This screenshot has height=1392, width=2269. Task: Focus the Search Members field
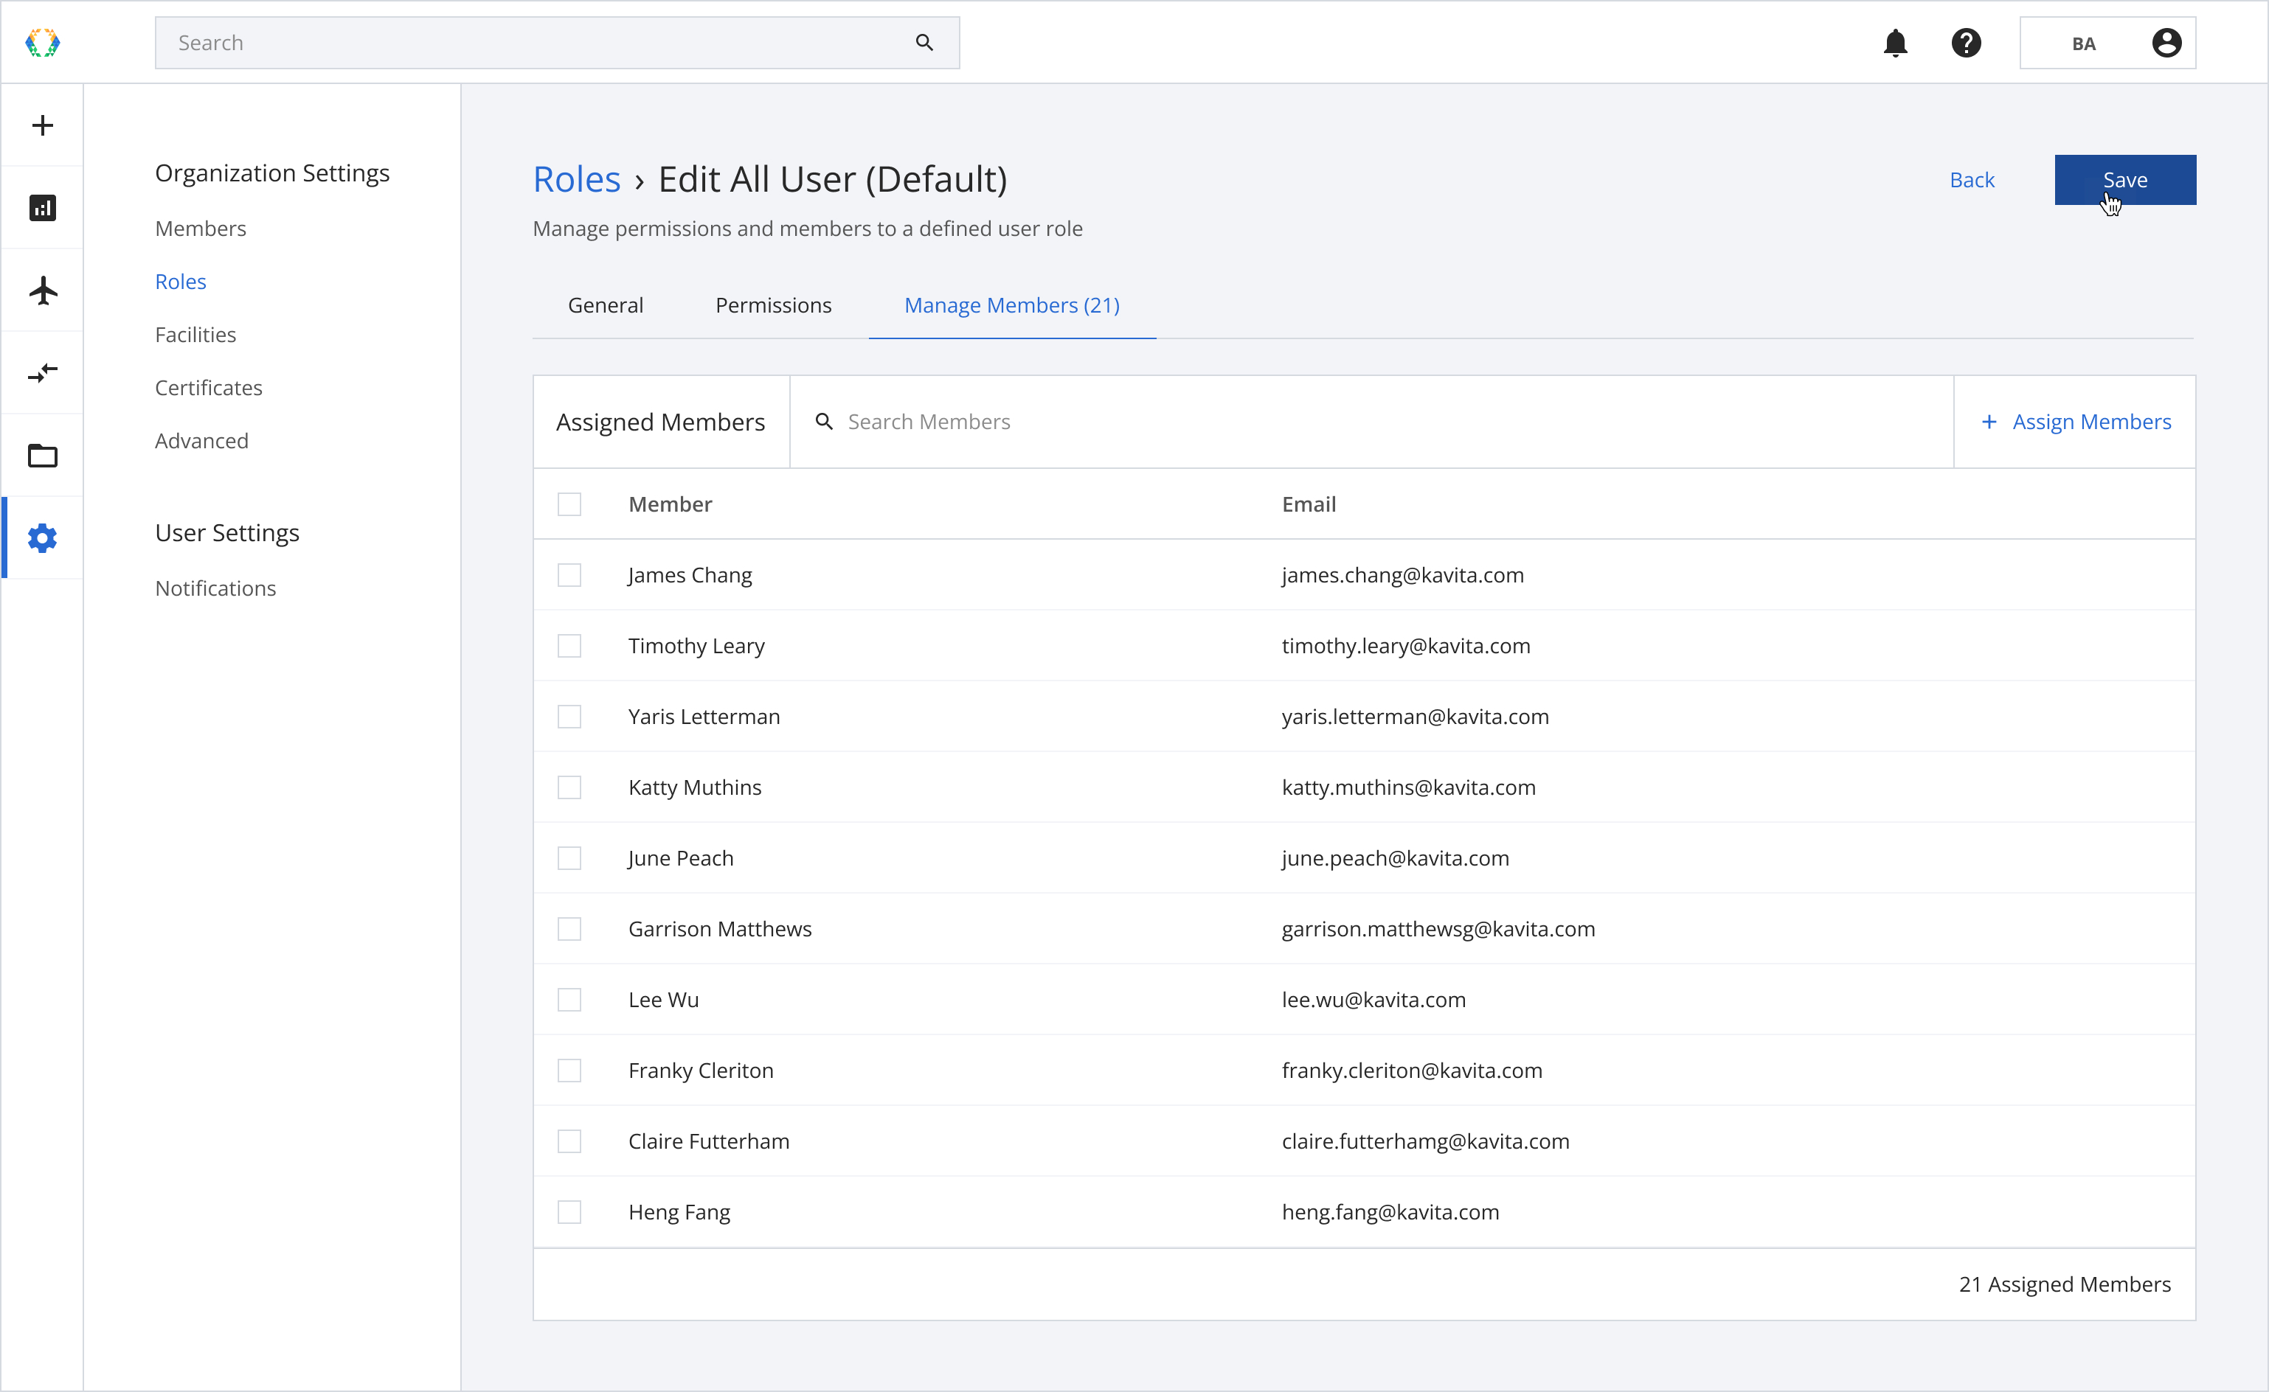coord(1371,422)
